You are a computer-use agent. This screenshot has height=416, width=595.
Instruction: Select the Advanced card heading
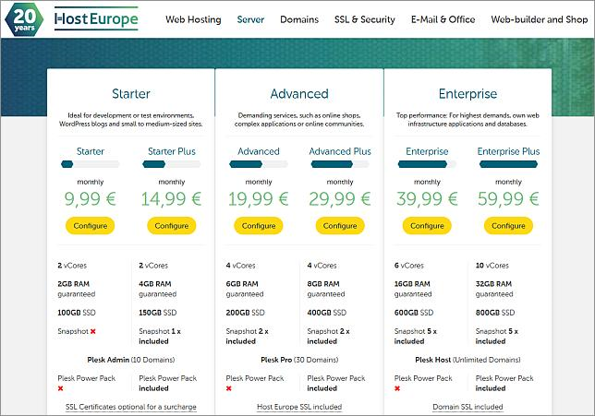pos(299,93)
